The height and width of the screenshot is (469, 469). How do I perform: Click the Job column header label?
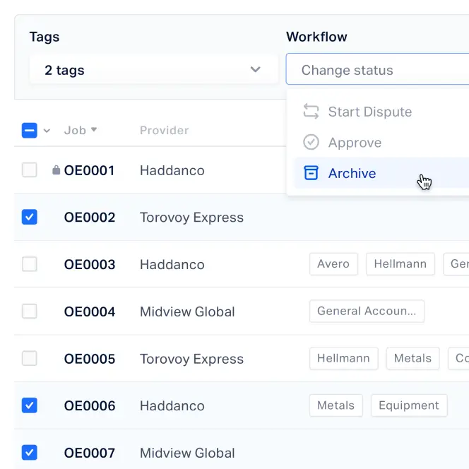coord(75,131)
